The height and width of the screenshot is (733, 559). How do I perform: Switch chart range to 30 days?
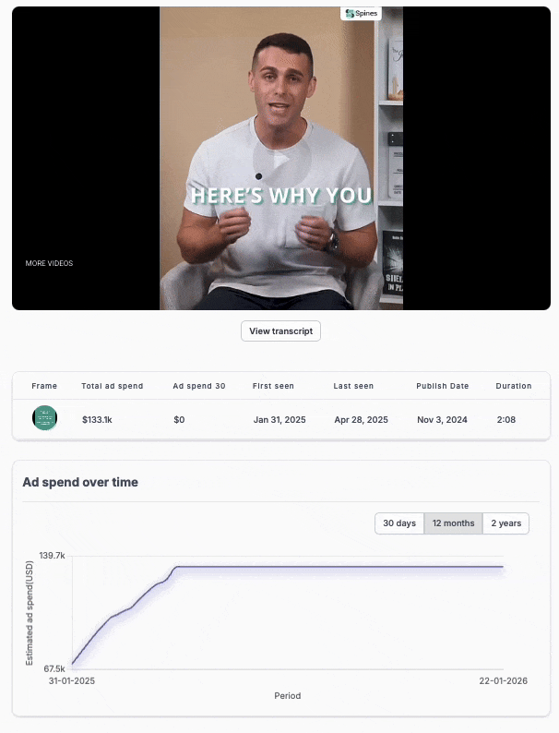click(399, 523)
